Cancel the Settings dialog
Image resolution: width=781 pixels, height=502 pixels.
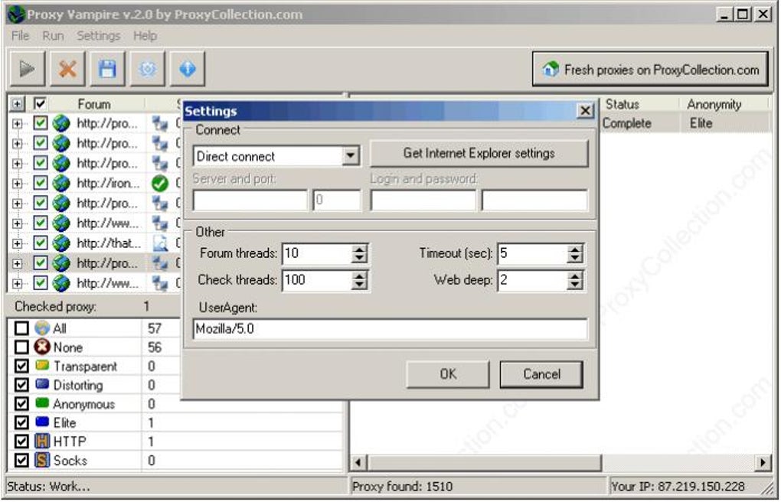[x=541, y=374]
